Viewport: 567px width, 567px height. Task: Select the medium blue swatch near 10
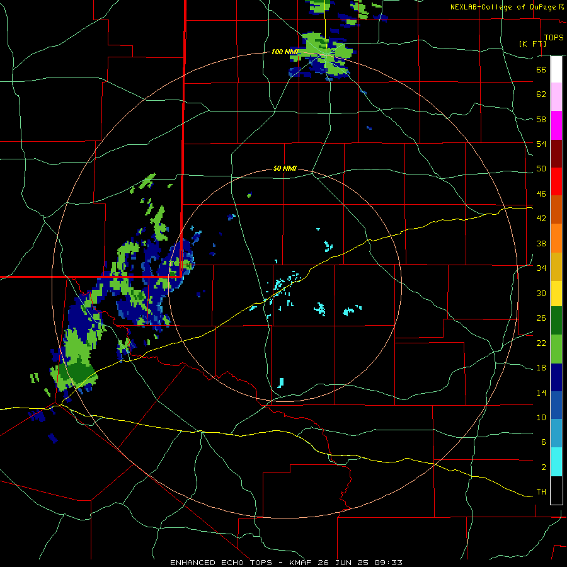click(x=556, y=405)
